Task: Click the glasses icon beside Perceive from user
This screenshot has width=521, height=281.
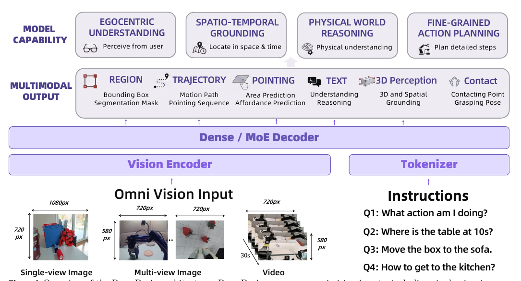Action: pos(90,49)
